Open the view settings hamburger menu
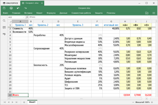The image size is (158, 105). click(x=154, y=13)
